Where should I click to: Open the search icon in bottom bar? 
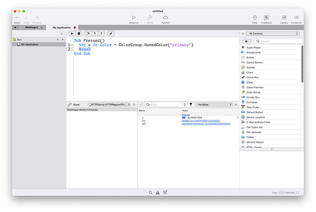tap(150, 193)
